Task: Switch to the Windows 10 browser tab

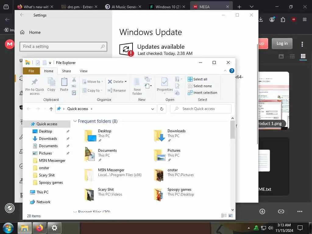Action: [168, 7]
